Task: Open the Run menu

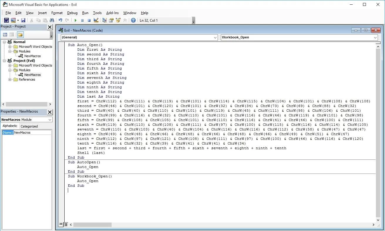Action: (85, 13)
